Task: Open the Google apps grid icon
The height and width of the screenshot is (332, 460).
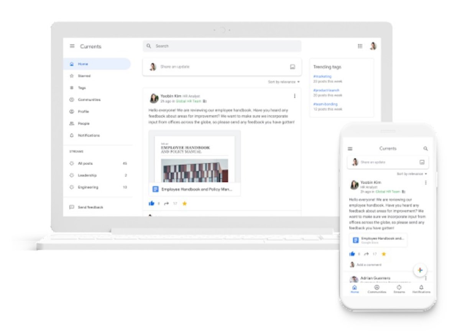Action: point(360,46)
